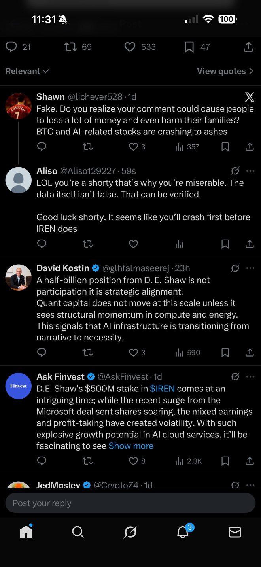Open the $IREN cashtag link
261x567 pixels.
tap(162, 388)
